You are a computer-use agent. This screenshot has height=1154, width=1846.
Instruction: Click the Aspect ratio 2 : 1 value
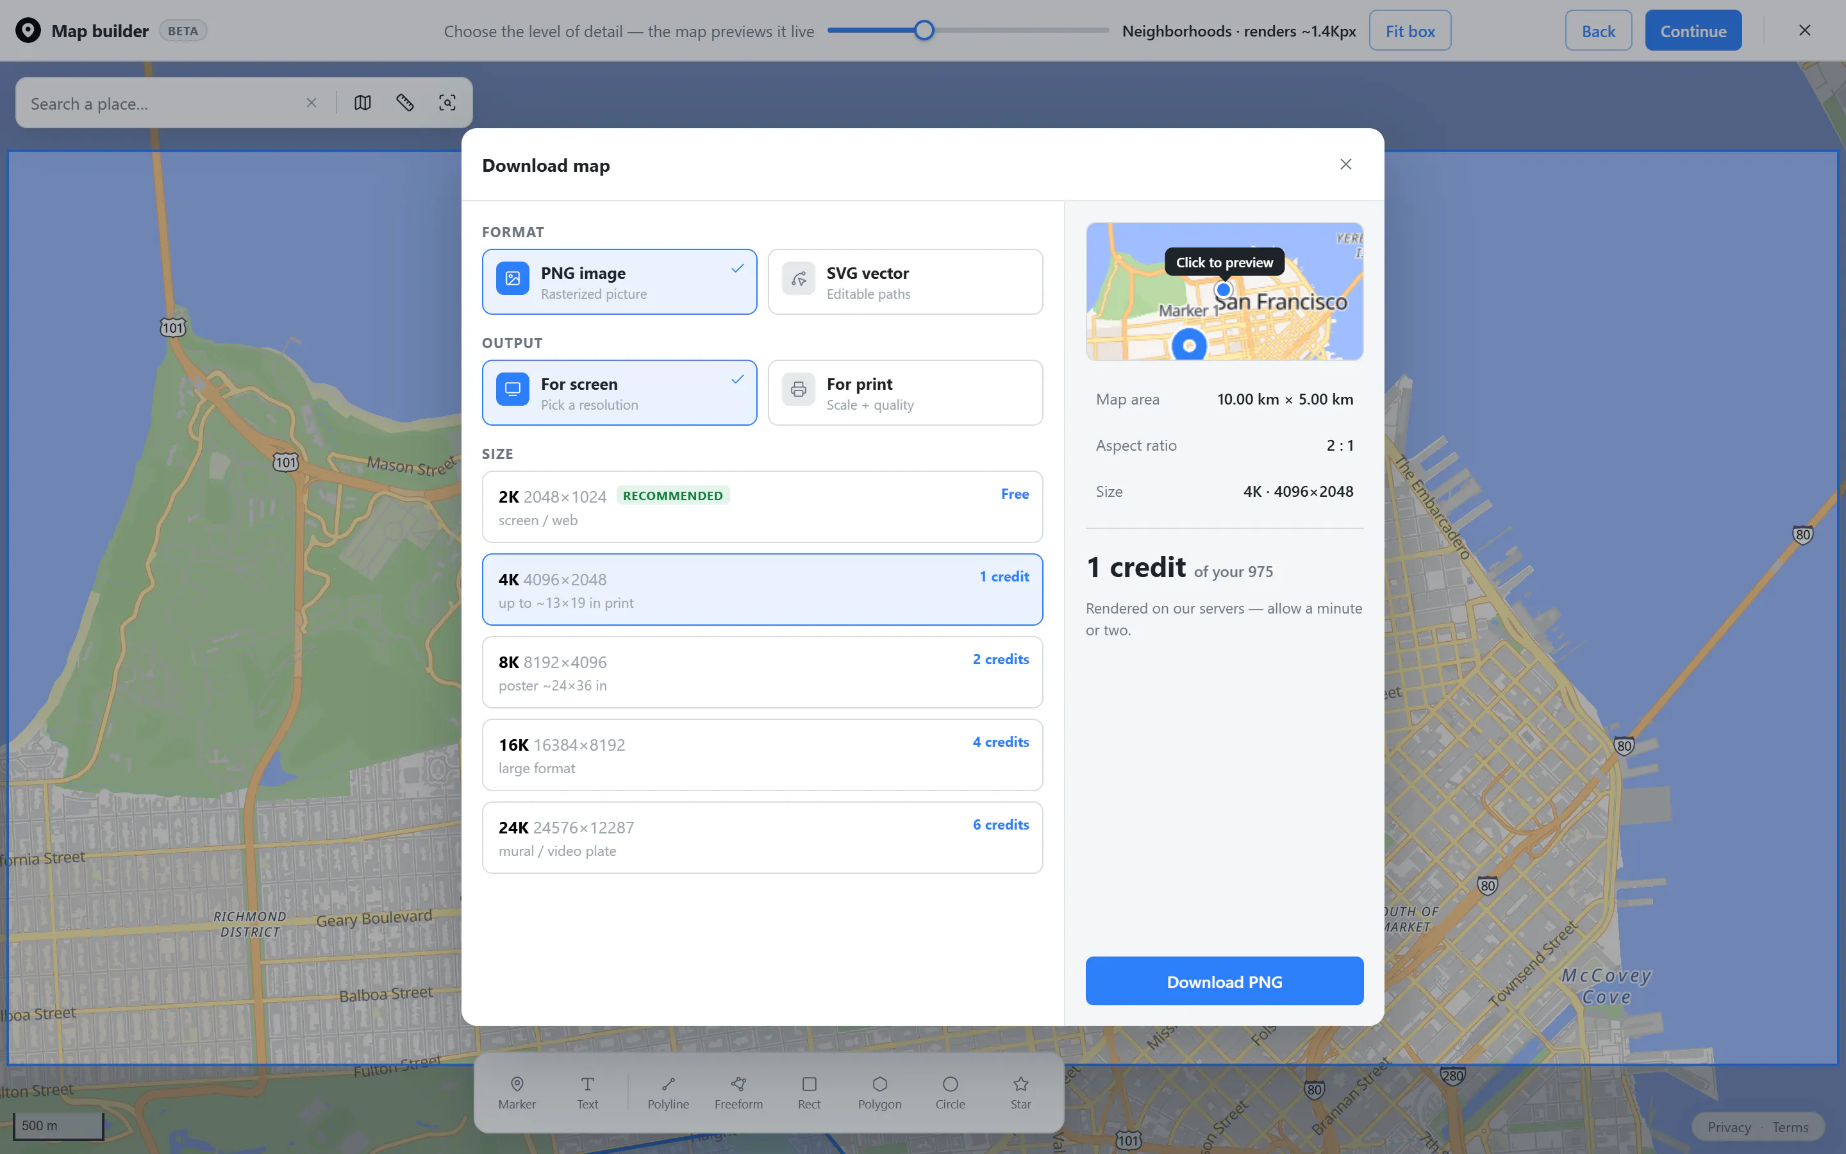click(x=1340, y=445)
